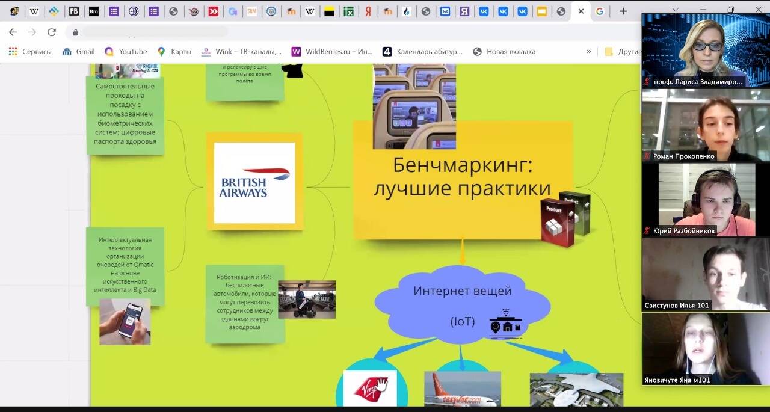The height and width of the screenshot is (412, 770).
Task: Select Свистунов Илья 101 video tile
Action: (x=706, y=274)
